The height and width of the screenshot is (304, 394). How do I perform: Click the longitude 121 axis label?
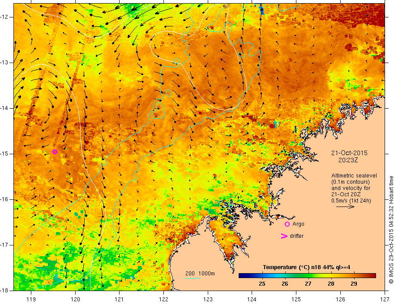pos(120,299)
